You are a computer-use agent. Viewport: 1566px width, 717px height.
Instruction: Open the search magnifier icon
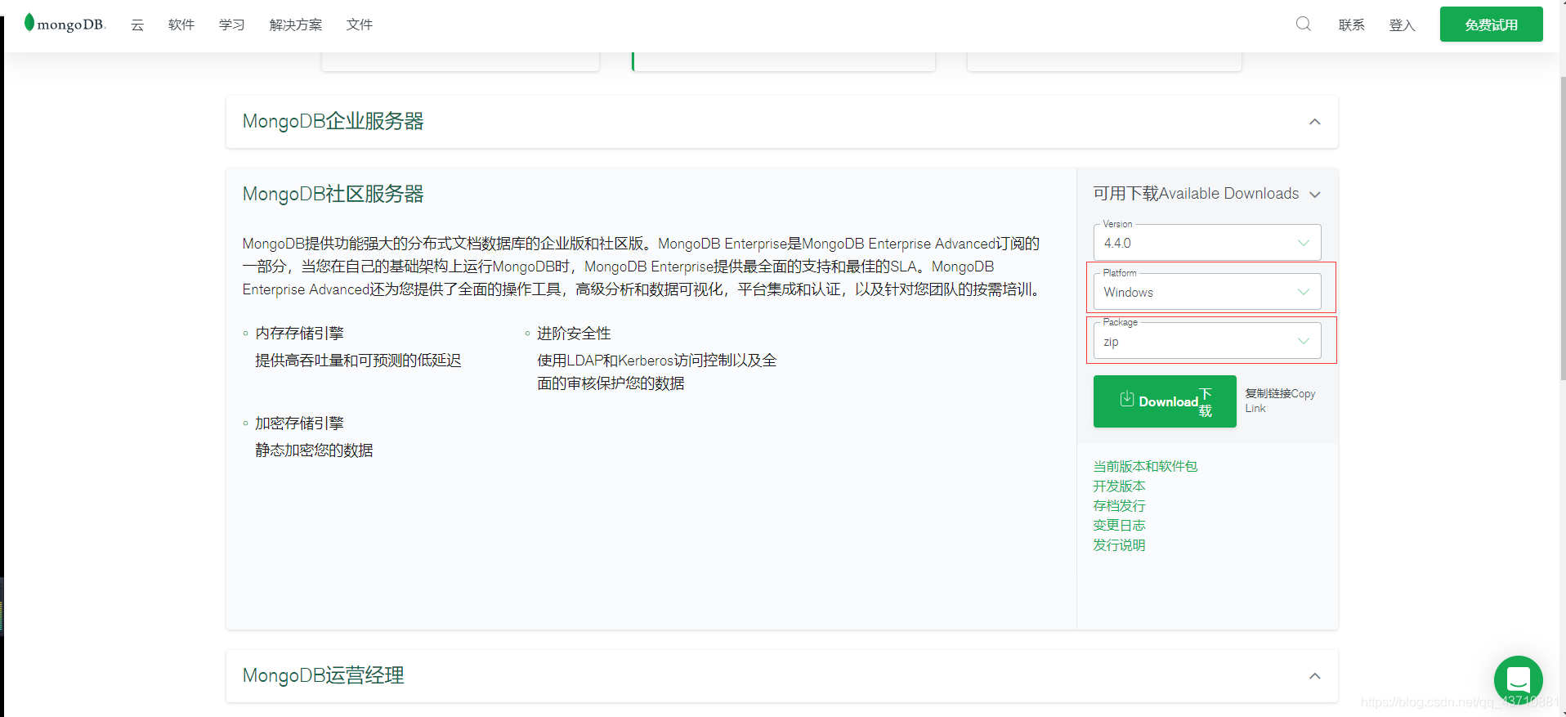click(1304, 24)
